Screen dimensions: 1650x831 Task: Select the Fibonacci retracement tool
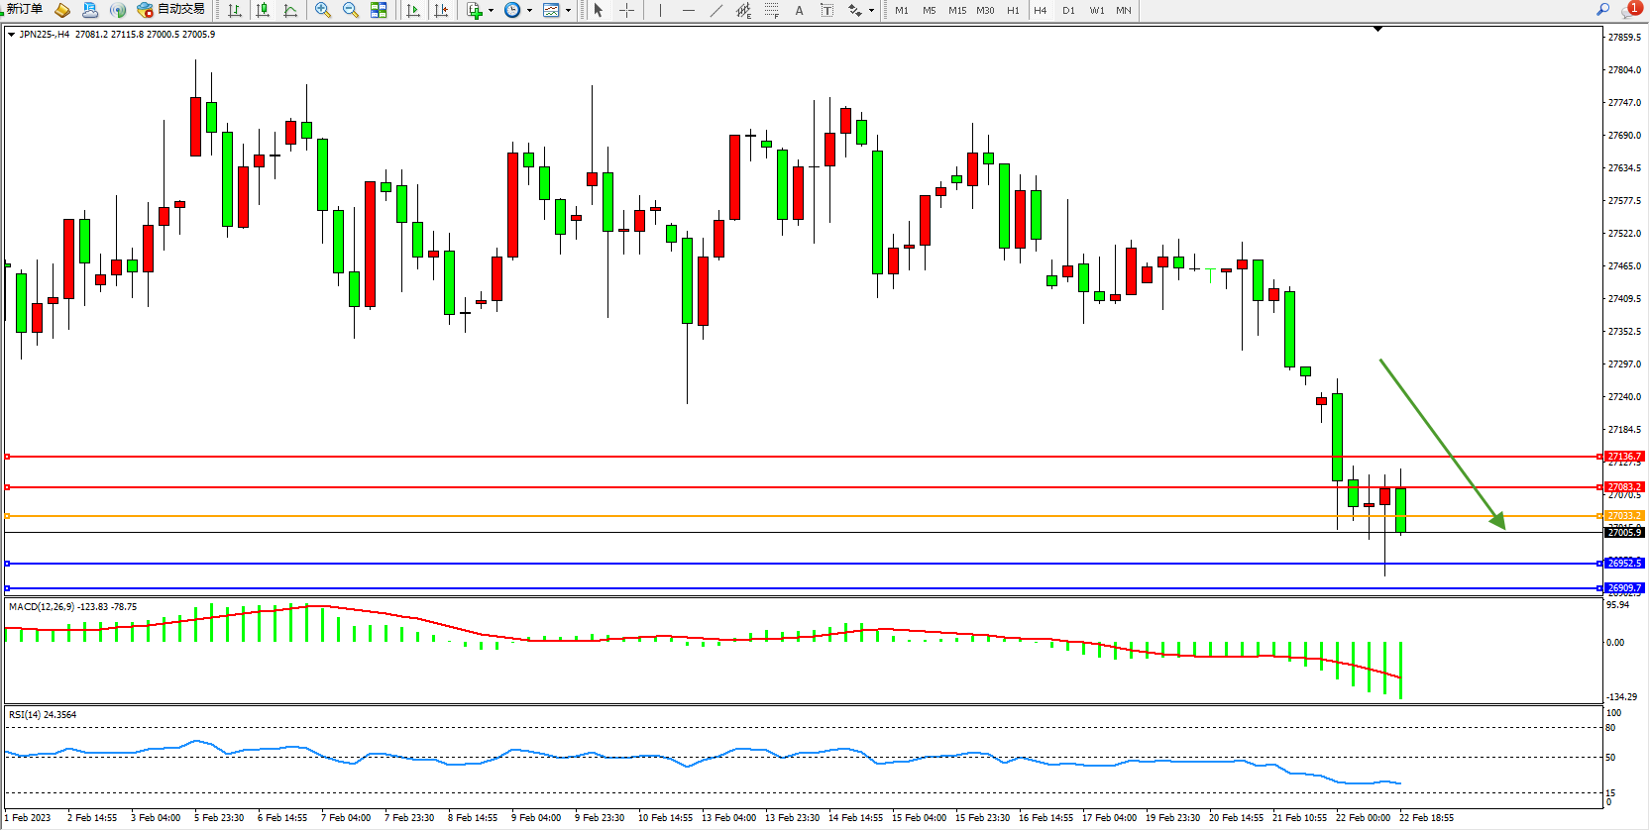coord(771,10)
